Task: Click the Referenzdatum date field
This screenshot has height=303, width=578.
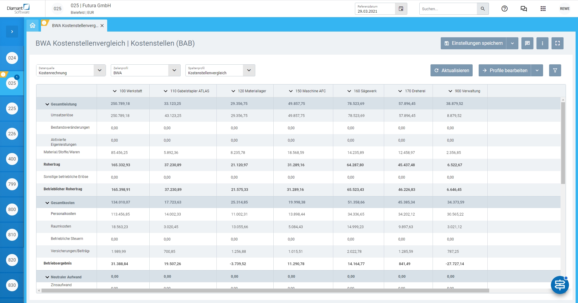Action: (375, 9)
